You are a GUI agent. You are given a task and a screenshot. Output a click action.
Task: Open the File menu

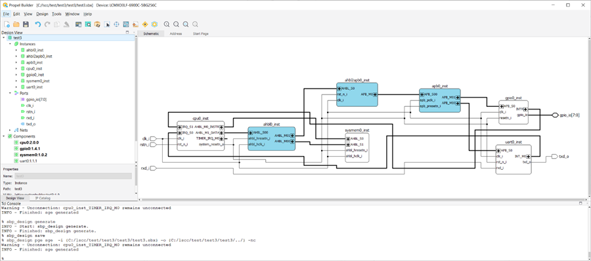click(6, 14)
